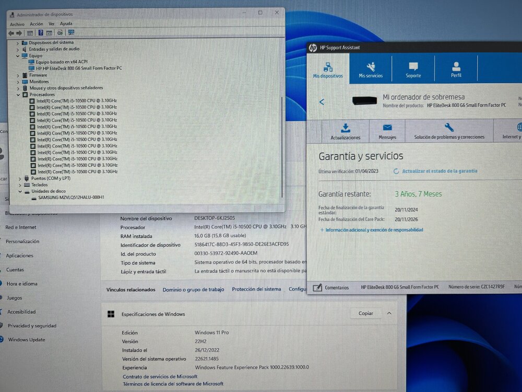The height and width of the screenshot is (392, 522).
Task: Open Términos de licencia del software Microsoft
Action: (173, 384)
